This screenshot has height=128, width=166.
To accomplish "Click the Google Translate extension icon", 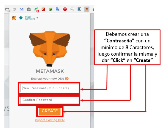I will point(57,9).
